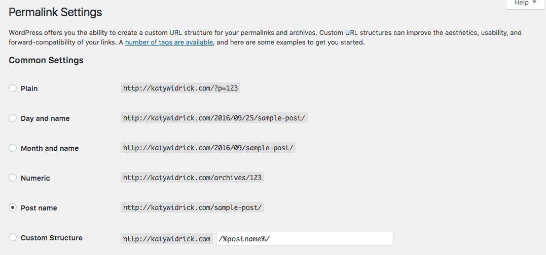Open the Help dropdown tab

point(525,4)
